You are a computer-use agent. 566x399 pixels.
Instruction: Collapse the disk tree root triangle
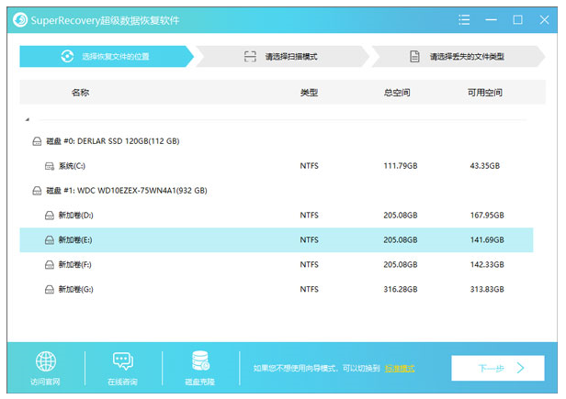click(28, 119)
